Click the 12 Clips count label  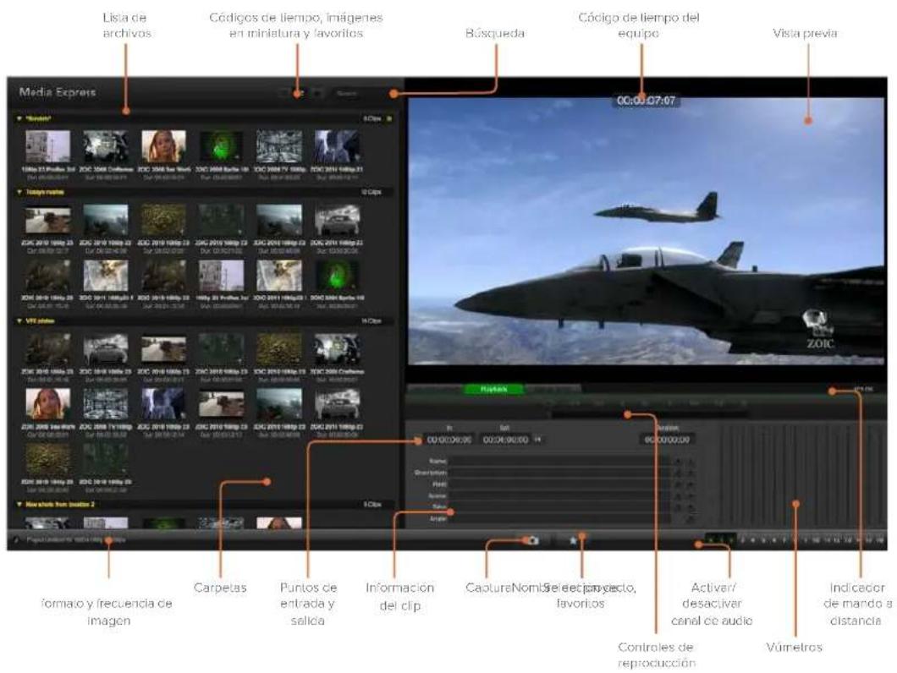click(371, 193)
